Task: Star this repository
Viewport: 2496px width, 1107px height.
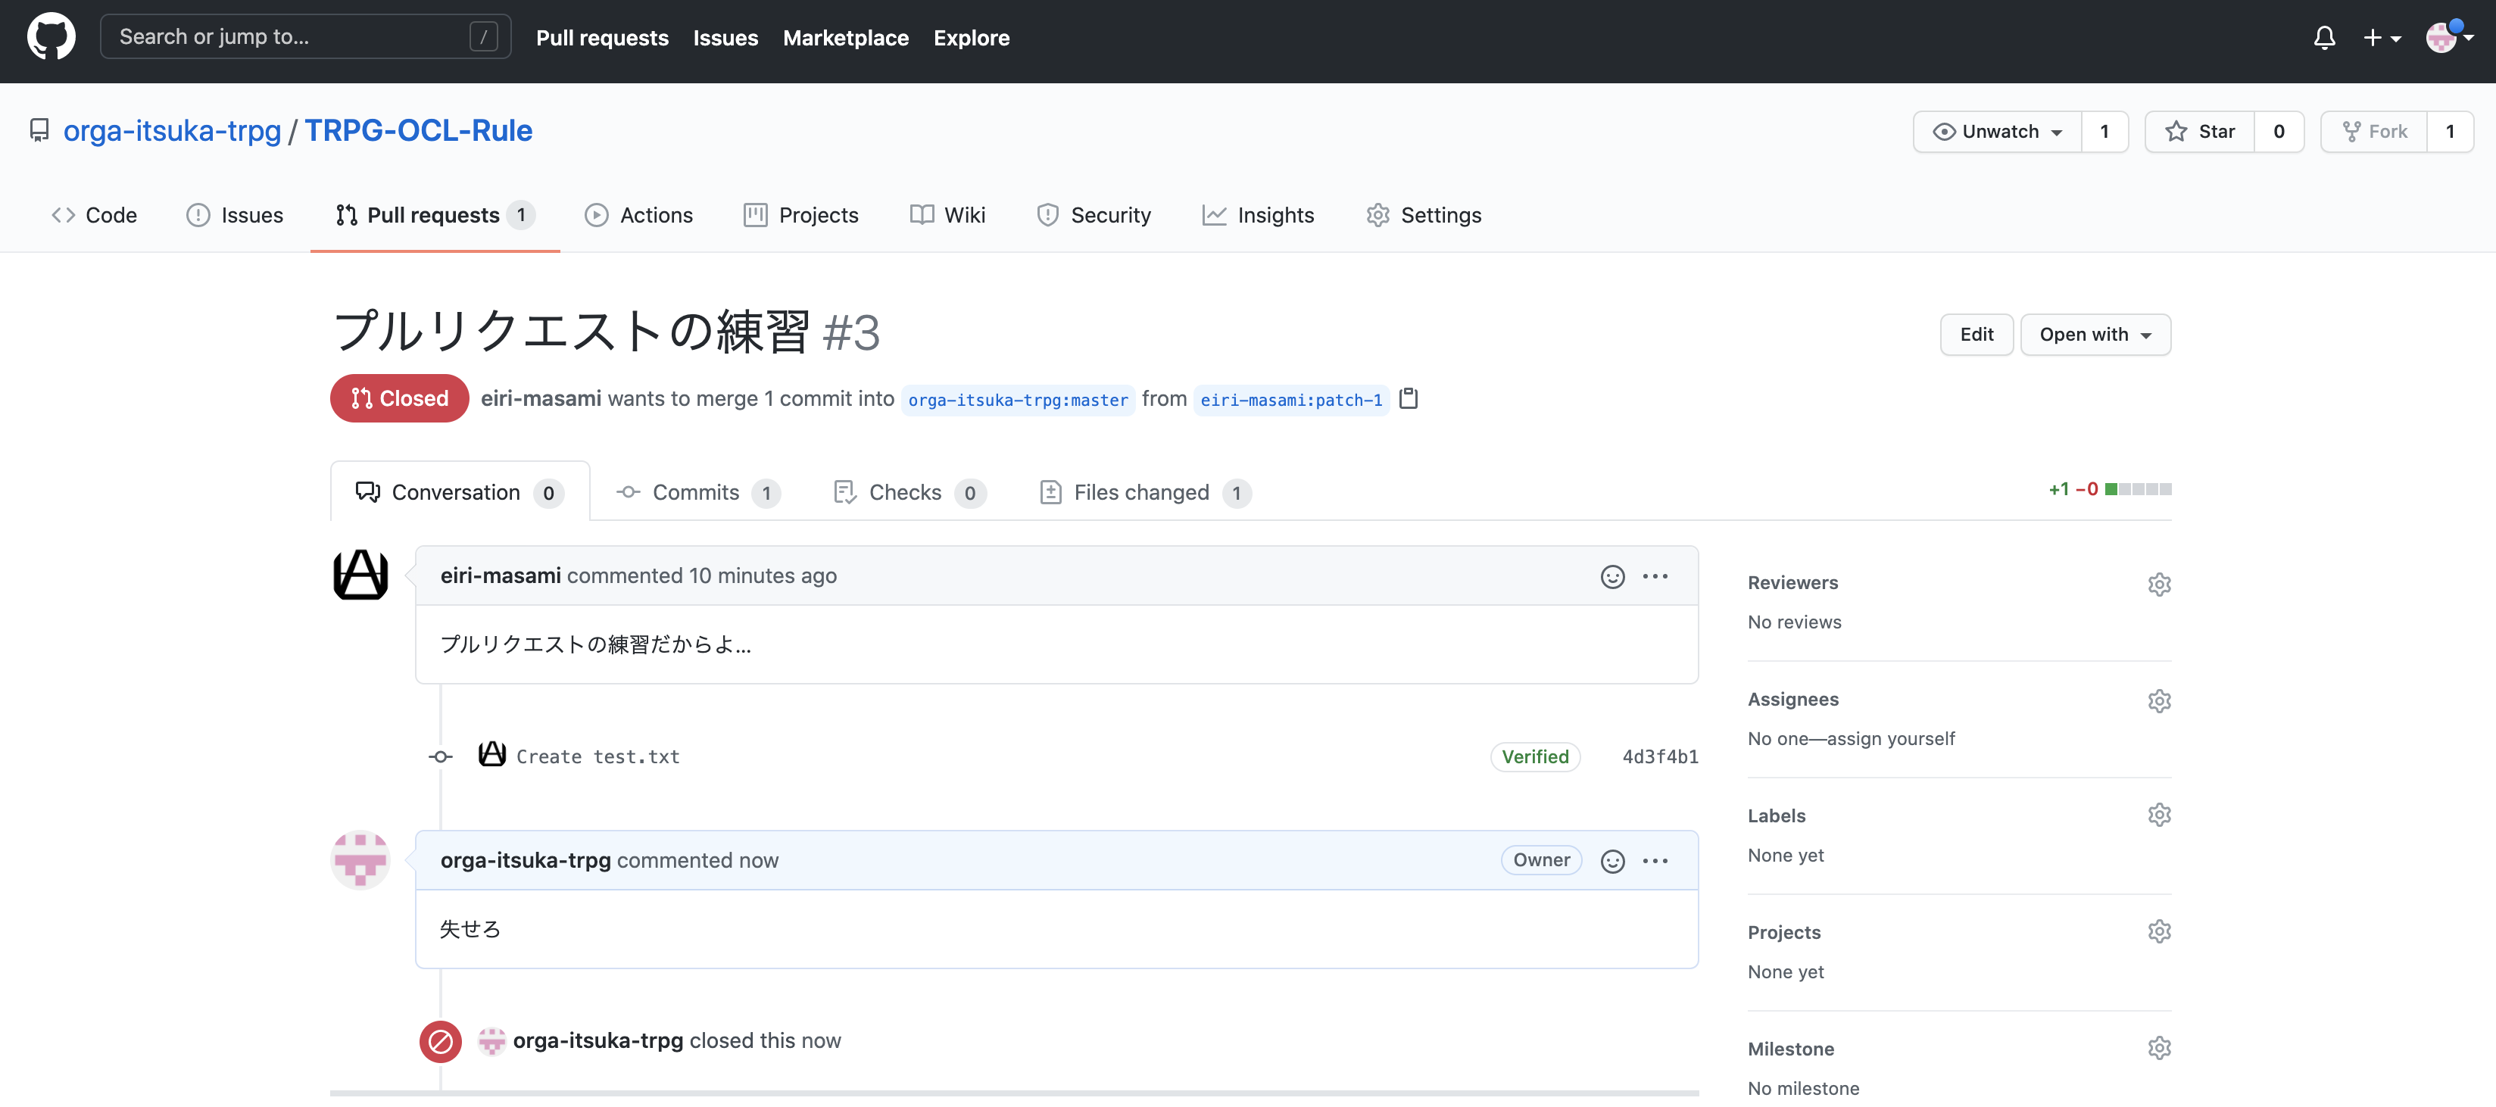Action: (2201, 132)
